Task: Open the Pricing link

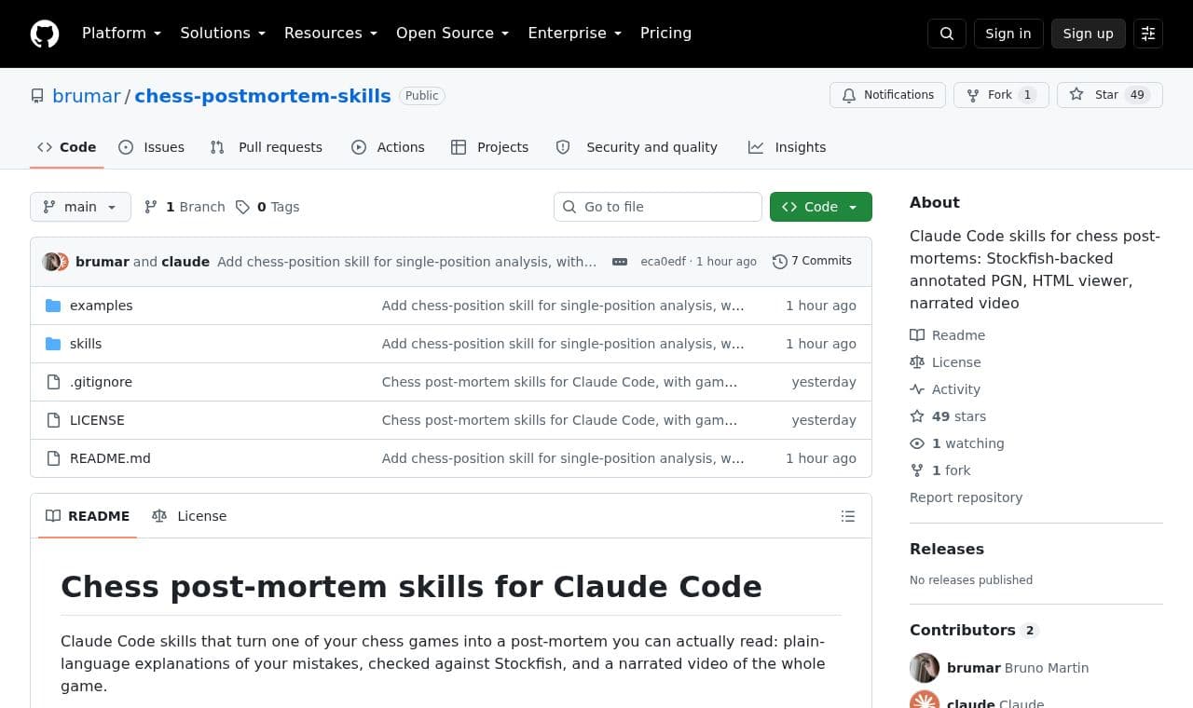Action: [665, 34]
